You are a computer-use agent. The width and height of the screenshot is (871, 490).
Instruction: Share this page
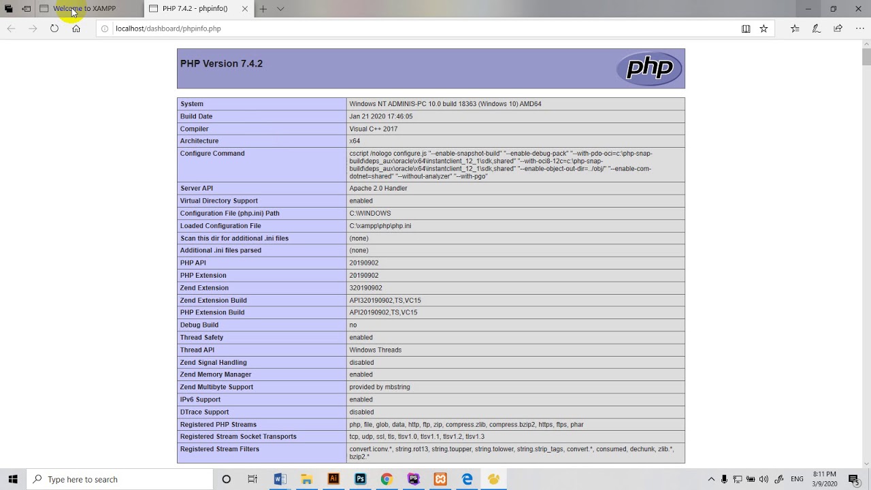tap(838, 29)
